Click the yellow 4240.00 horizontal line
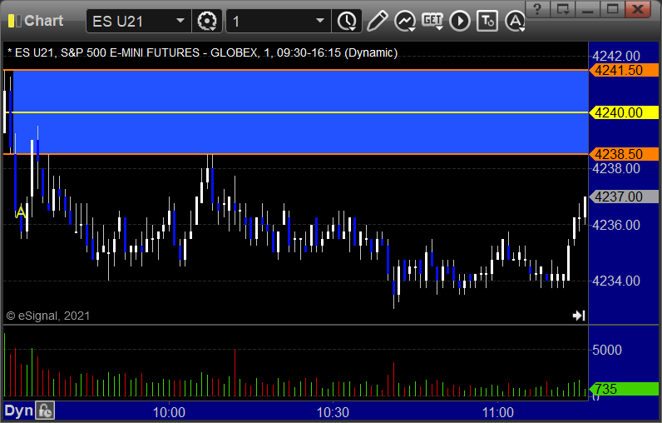Viewport: 662px width, 423px height. [295, 112]
